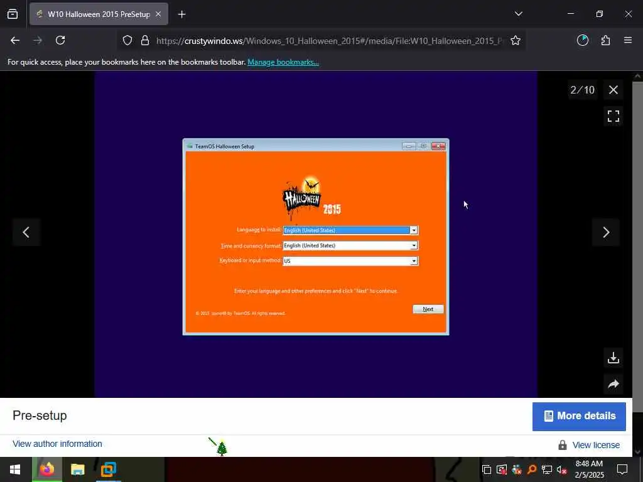The image size is (643, 482).
Task: Click the 2/10 image counter
Action: click(x=582, y=90)
